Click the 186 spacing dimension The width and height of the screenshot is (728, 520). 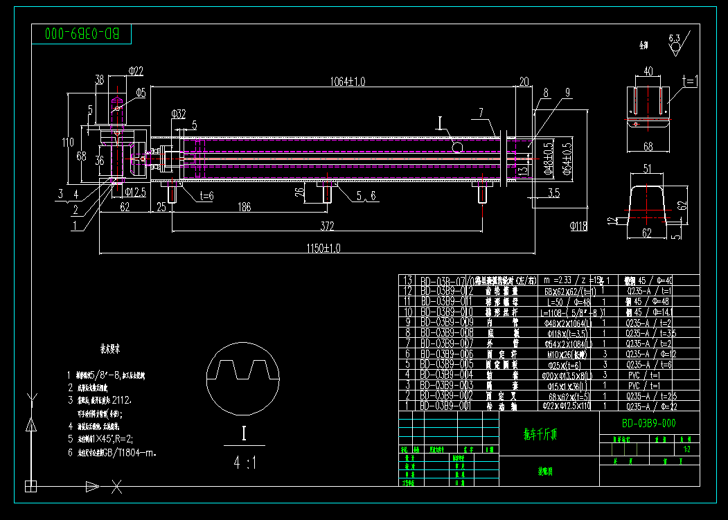click(x=244, y=207)
